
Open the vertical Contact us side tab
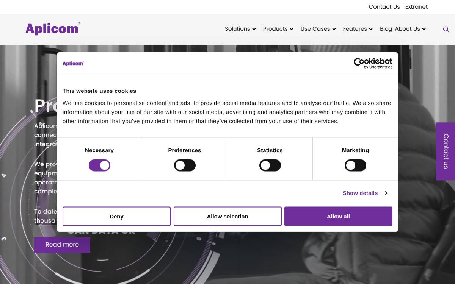446,151
